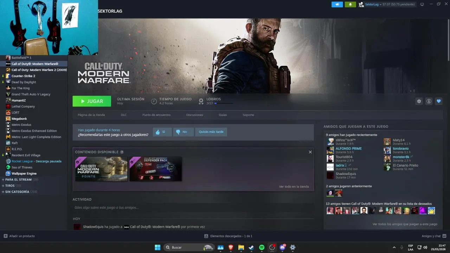Viewport: 450px width, 253px height.
Task: Open game settings gear icon
Action: point(419,101)
